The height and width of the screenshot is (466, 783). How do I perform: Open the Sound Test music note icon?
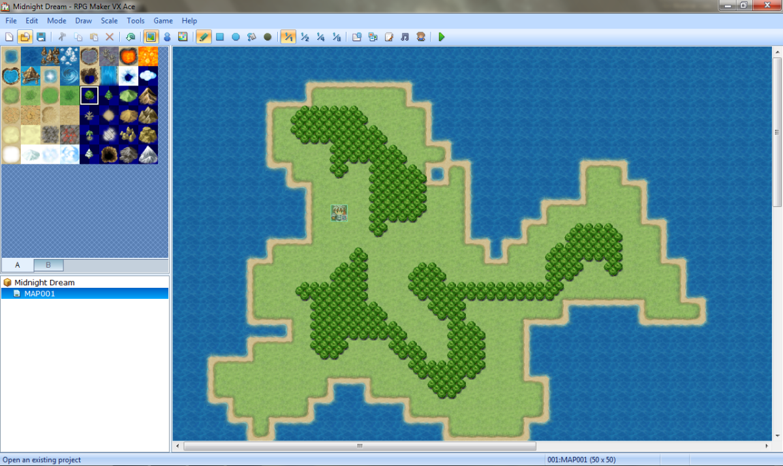click(405, 37)
